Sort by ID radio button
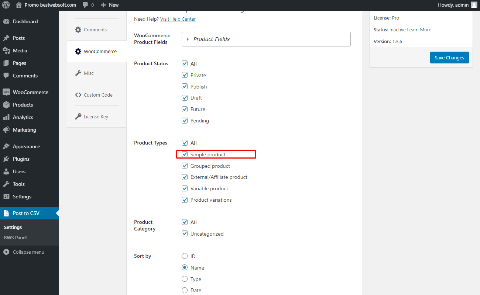This screenshot has width=480, height=295. point(185,256)
